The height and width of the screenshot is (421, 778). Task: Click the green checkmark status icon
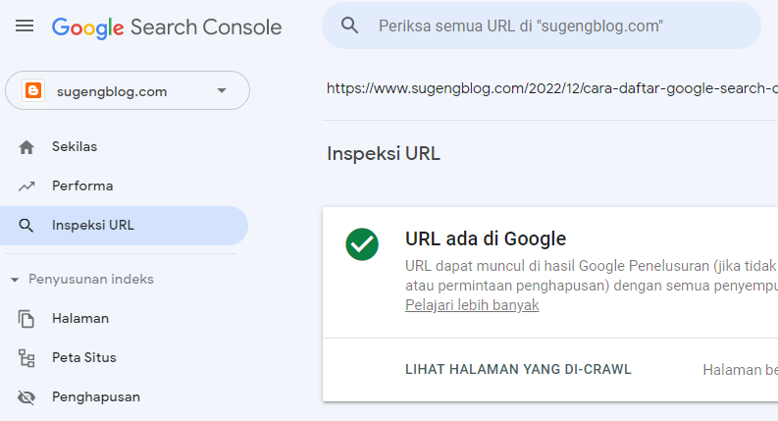[x=362, y=244]
